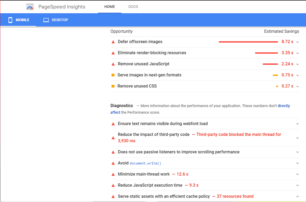This screenshot has width=306, height=202.
Task: Click the render-blocking resources savings bar
Action: [x=266, y=53]
